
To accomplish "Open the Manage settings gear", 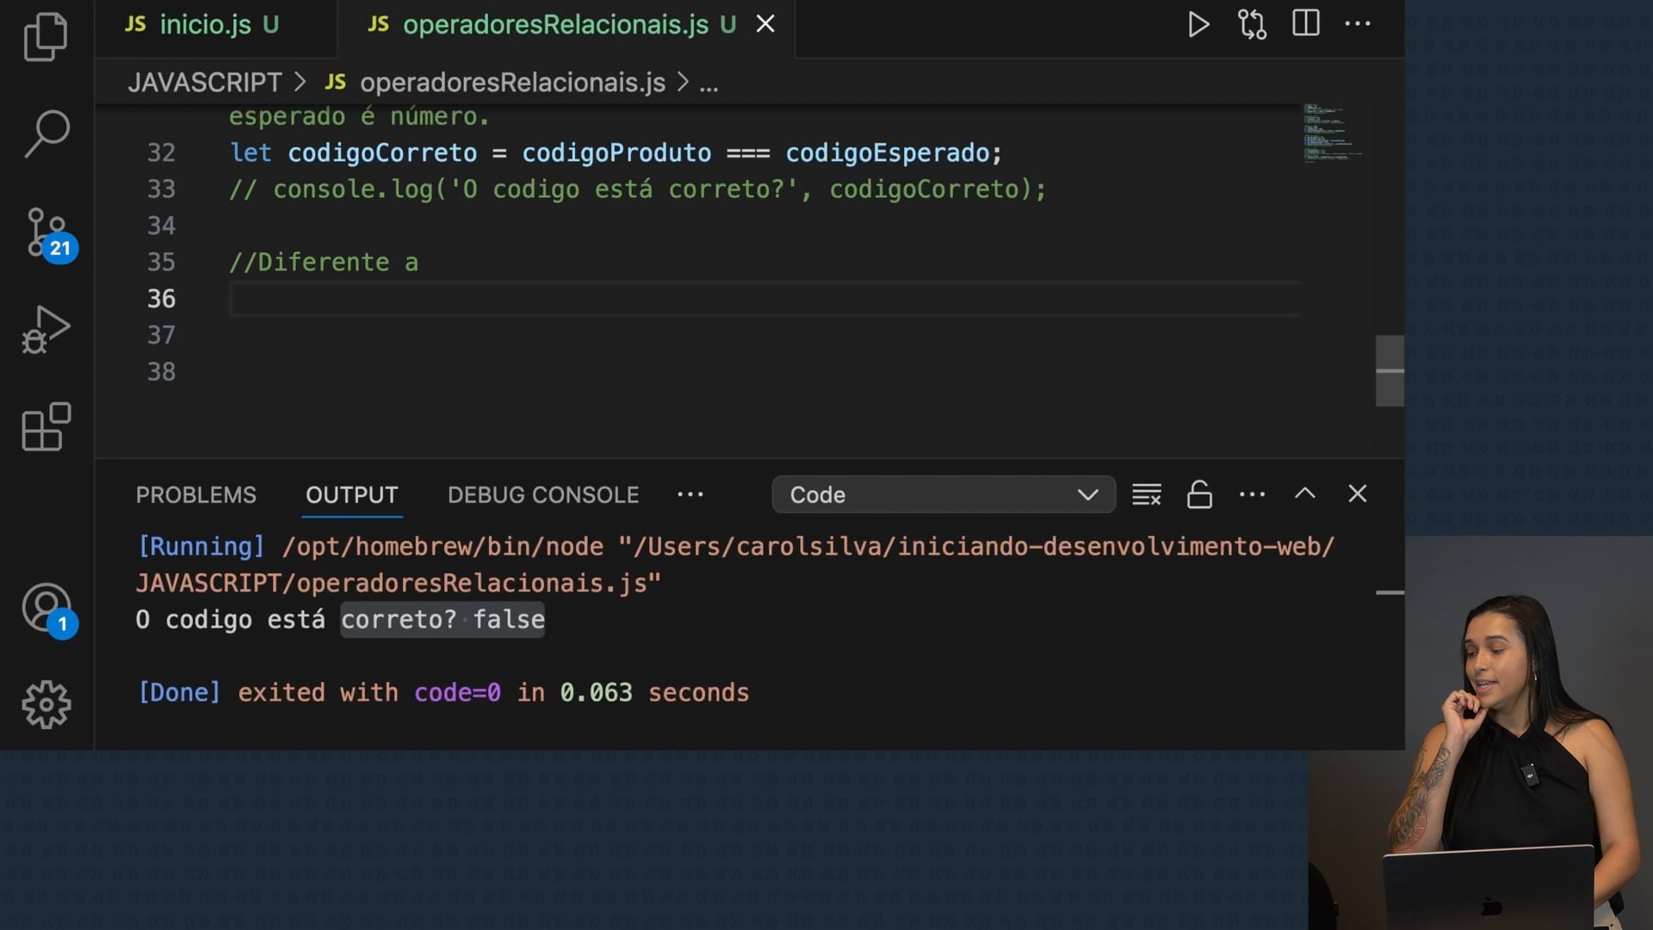I will [46, 704].
